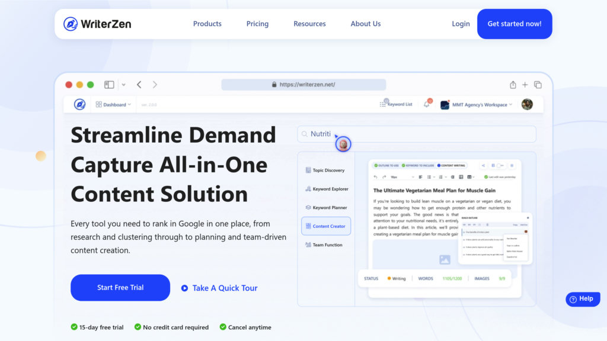Click the Take A Quick Tour link
Screen dimensions: 607x341
coord(219,288)
